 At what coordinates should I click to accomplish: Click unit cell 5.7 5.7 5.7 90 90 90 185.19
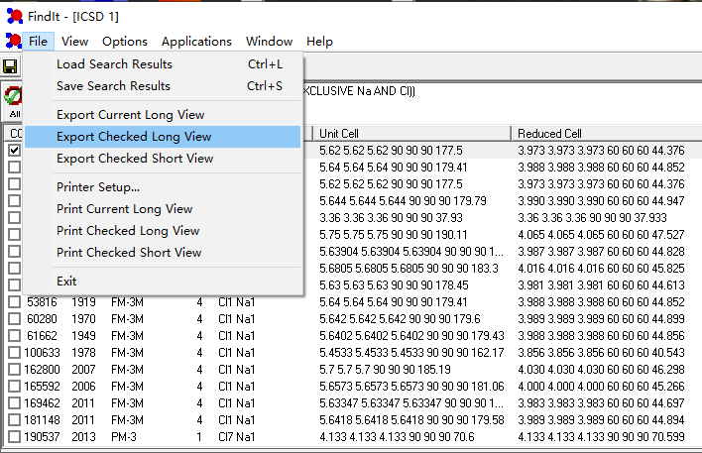point(385,370)
